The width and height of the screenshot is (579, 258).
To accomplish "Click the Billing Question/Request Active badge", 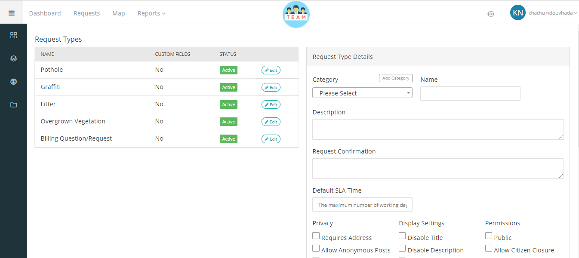I will tap(228, 139).
